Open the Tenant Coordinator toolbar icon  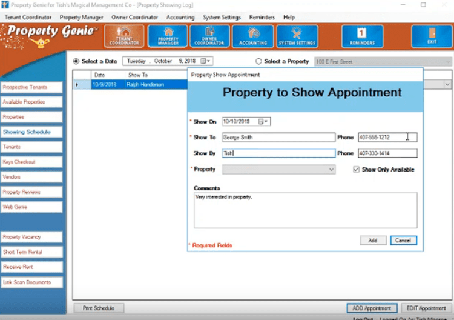(x=124, y=36)
